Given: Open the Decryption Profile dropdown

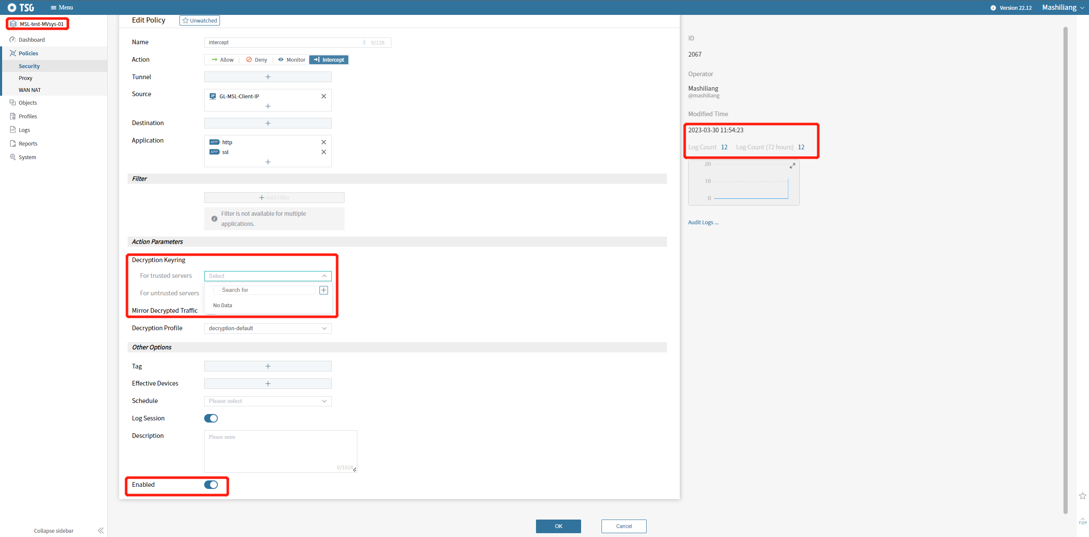Looking at the screenshot, I should (x=268, y=328).
